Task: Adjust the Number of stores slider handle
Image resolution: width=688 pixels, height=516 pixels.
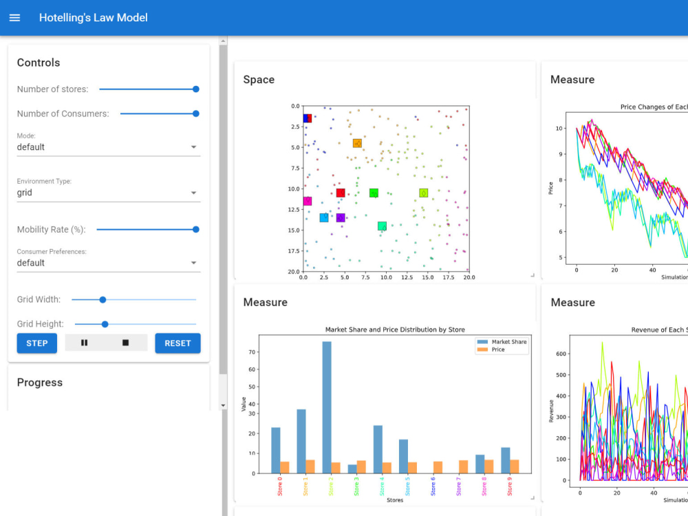Action: click(x=196, y=89)
